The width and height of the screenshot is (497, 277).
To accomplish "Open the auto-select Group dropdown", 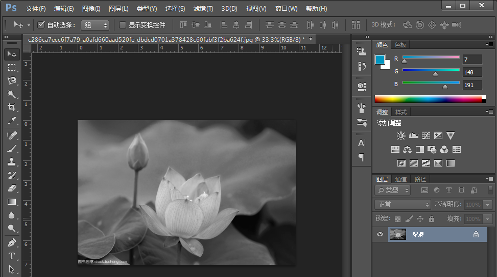I will (95, 25).
